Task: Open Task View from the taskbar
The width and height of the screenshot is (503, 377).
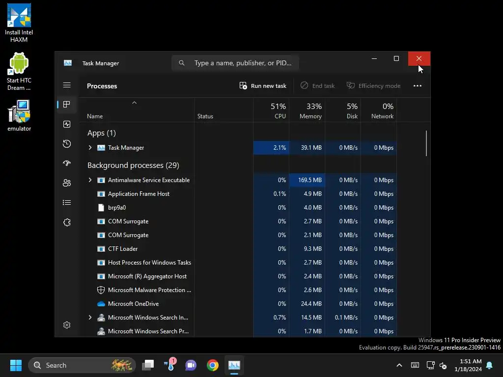Action: [x=148, y=365]
